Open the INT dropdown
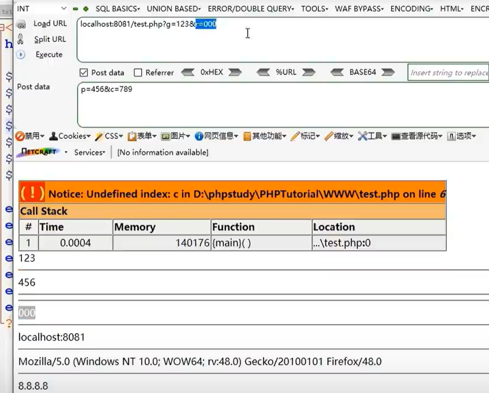This screenshot has width=489, height=393. click(x=42, y=8)
